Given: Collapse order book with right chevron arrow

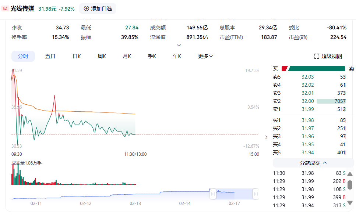Looking at the screenshot, I should tap(267, 137).
